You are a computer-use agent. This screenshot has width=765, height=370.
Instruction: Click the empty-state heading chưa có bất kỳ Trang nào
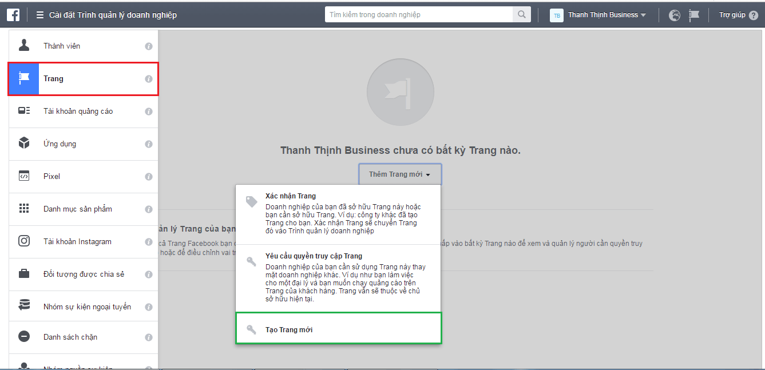click(401, 150)
